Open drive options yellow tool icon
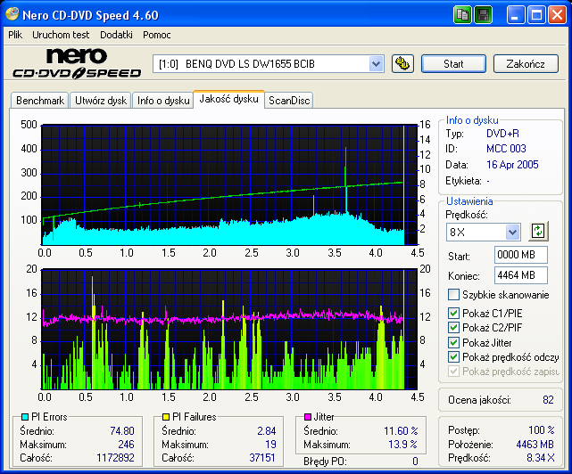572x474 pixels. click(x=402, y=64)
